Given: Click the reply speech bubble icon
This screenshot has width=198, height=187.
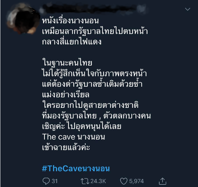Looking at the screenshot, I should point(46,181).
